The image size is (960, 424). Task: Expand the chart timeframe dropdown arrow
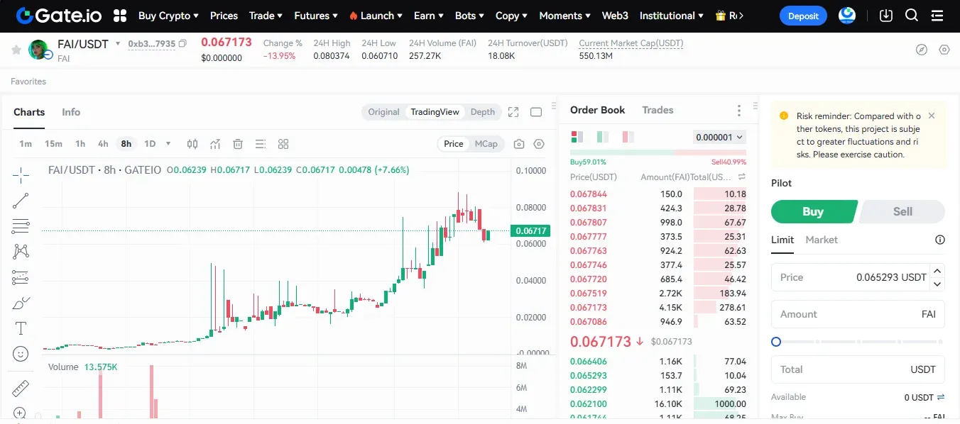(168, 143)
